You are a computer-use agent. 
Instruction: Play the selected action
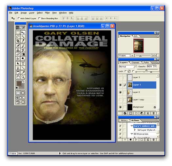click(136, 139)
